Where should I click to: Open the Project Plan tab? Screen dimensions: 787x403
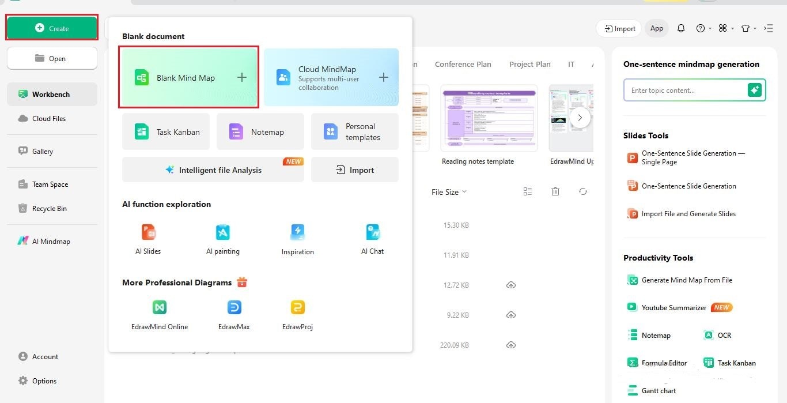pyautogui.click(x=529, y=64)
